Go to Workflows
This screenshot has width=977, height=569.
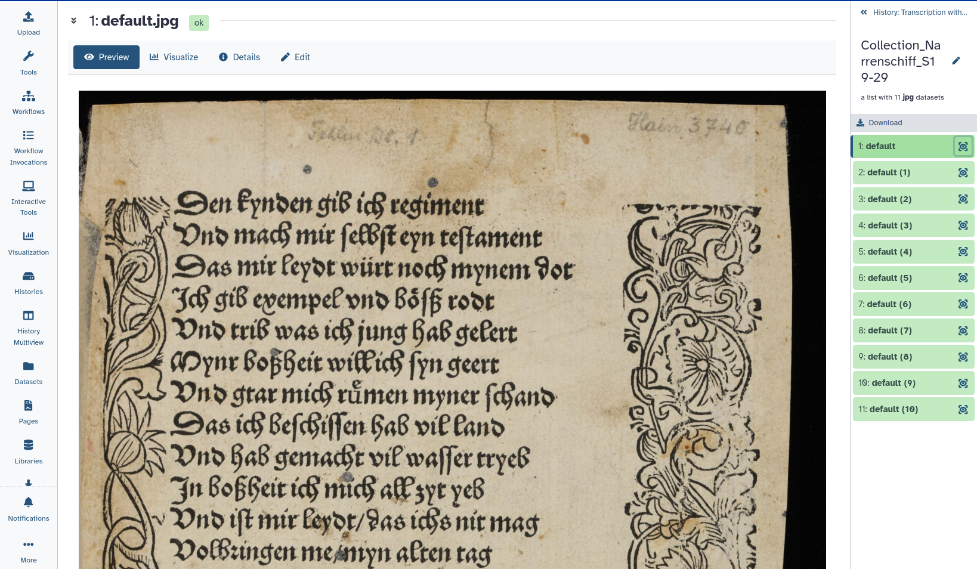[29, 103]
